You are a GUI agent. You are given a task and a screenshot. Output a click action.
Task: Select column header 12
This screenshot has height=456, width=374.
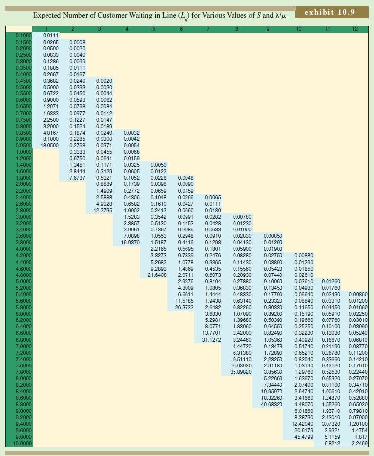(x=355, y=29)
